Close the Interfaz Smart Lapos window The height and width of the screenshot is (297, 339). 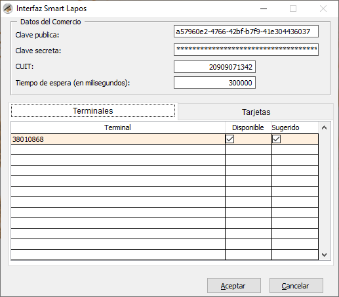323,9
